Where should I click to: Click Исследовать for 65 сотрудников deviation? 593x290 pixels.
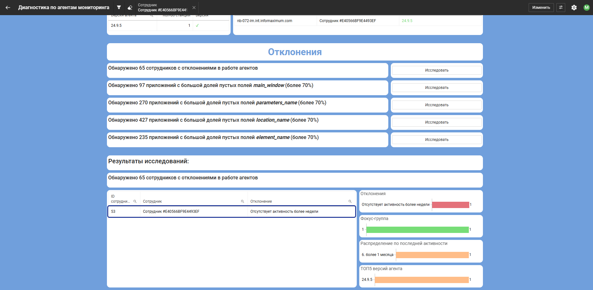pos(437,70)
